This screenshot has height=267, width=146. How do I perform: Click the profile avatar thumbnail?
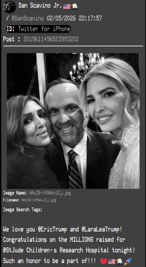tap(10, 7)
